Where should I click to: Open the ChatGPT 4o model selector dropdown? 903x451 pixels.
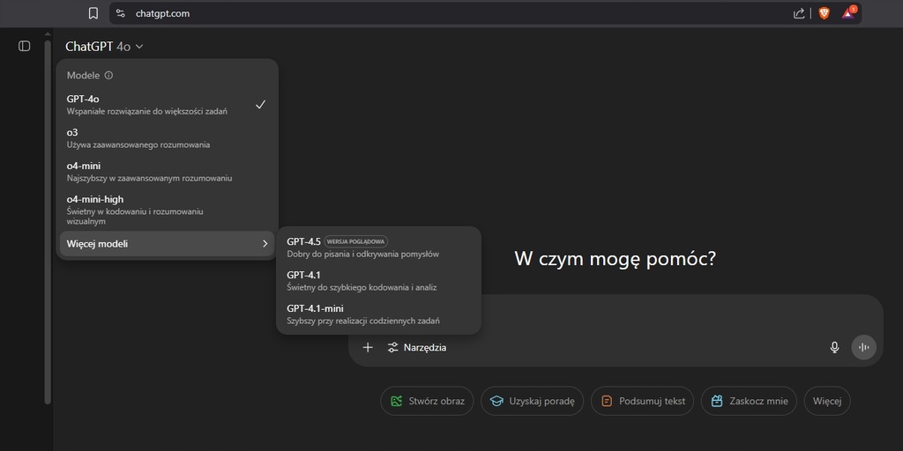click(x=104, y=47)
